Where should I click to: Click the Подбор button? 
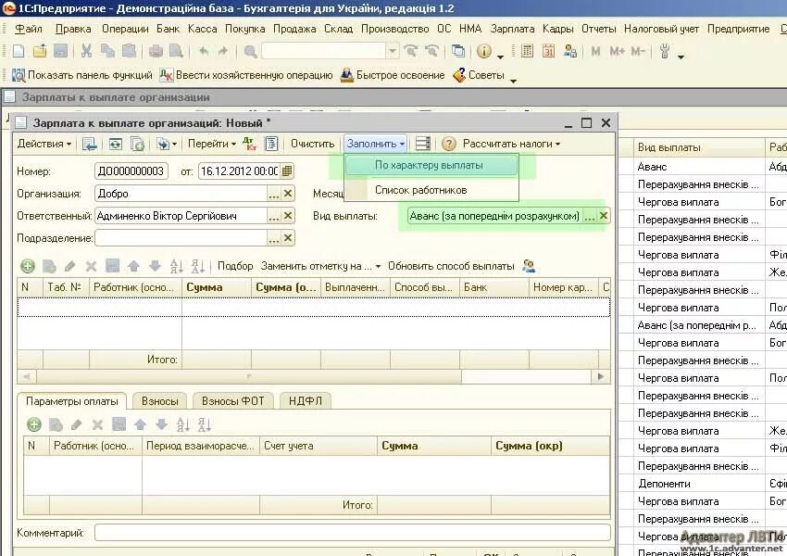pyautogui.click(x=235, y=266)
